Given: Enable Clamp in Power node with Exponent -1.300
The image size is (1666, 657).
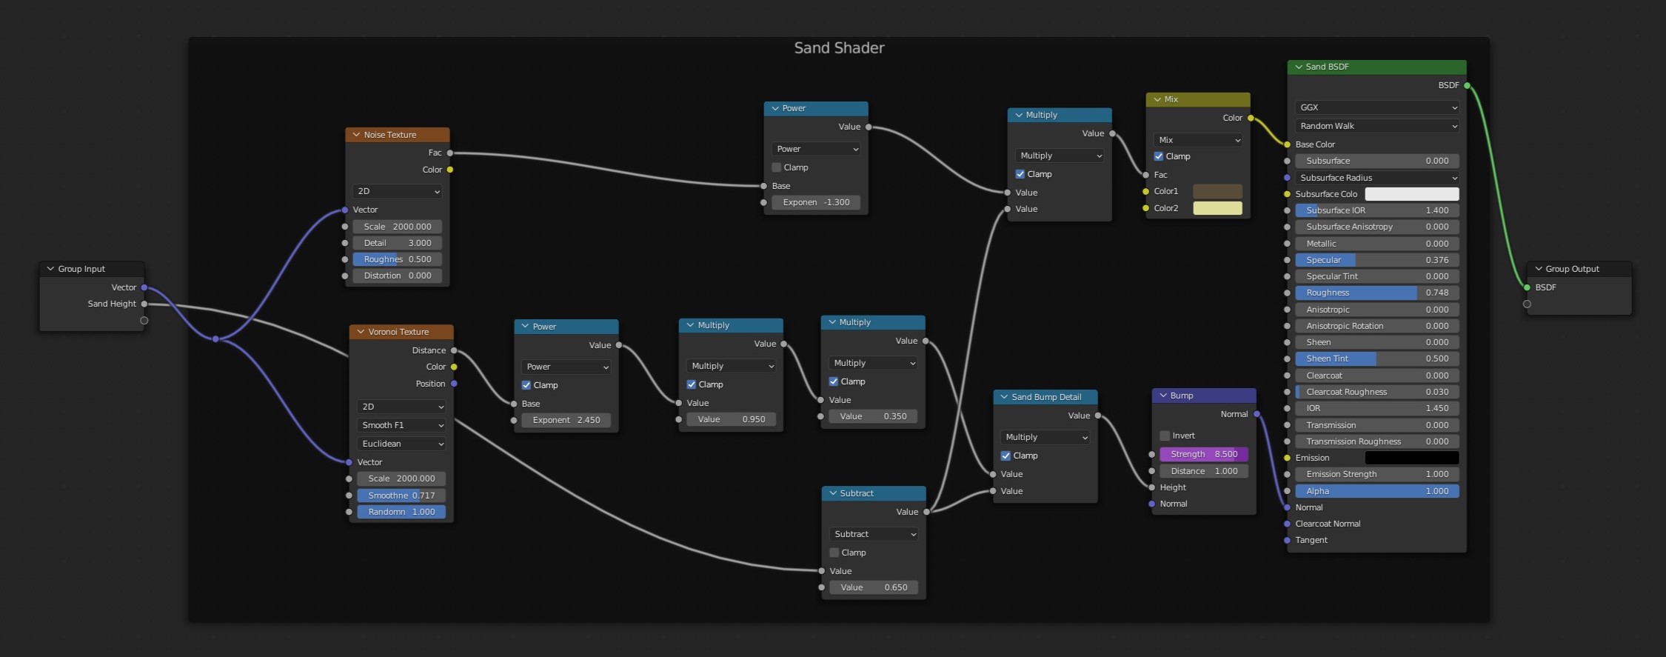Looking at the screenshot, I should point(776,167).
